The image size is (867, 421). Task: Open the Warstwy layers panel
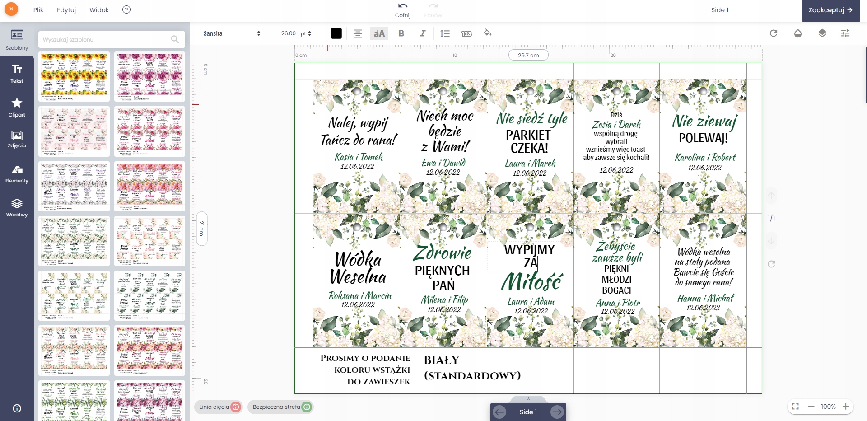[17, 208]
